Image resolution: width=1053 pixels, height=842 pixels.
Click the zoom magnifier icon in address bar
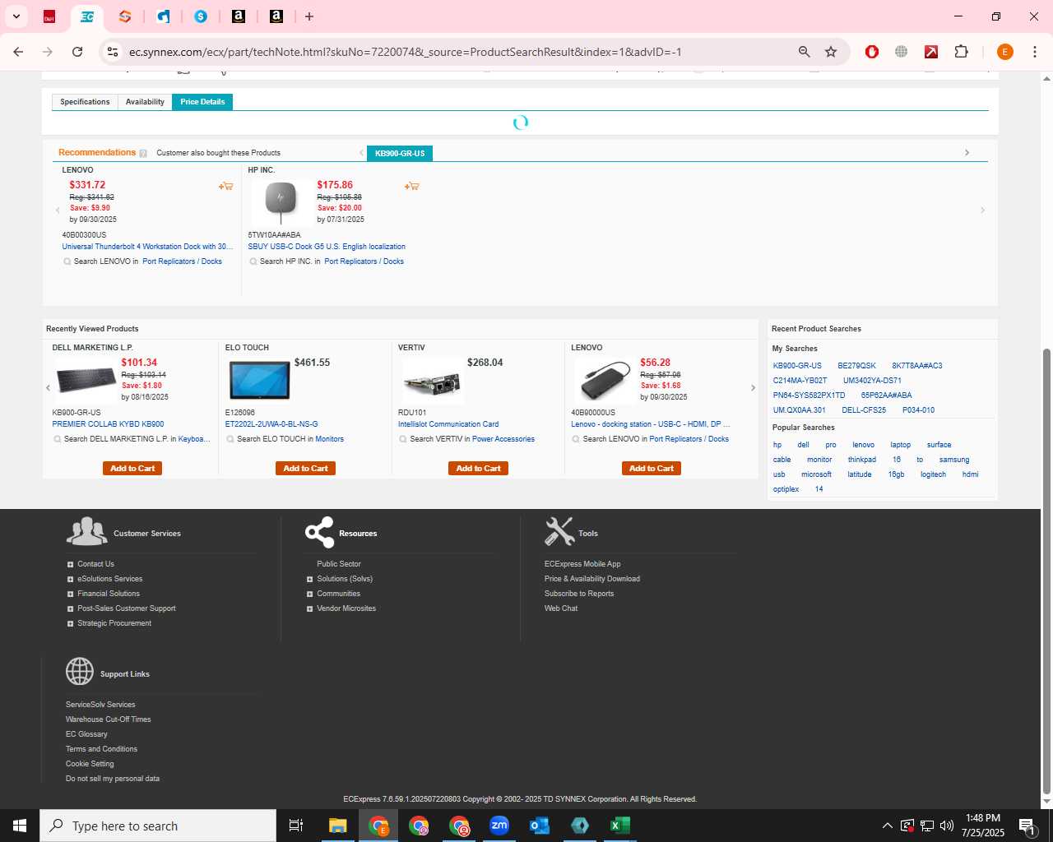804,52
